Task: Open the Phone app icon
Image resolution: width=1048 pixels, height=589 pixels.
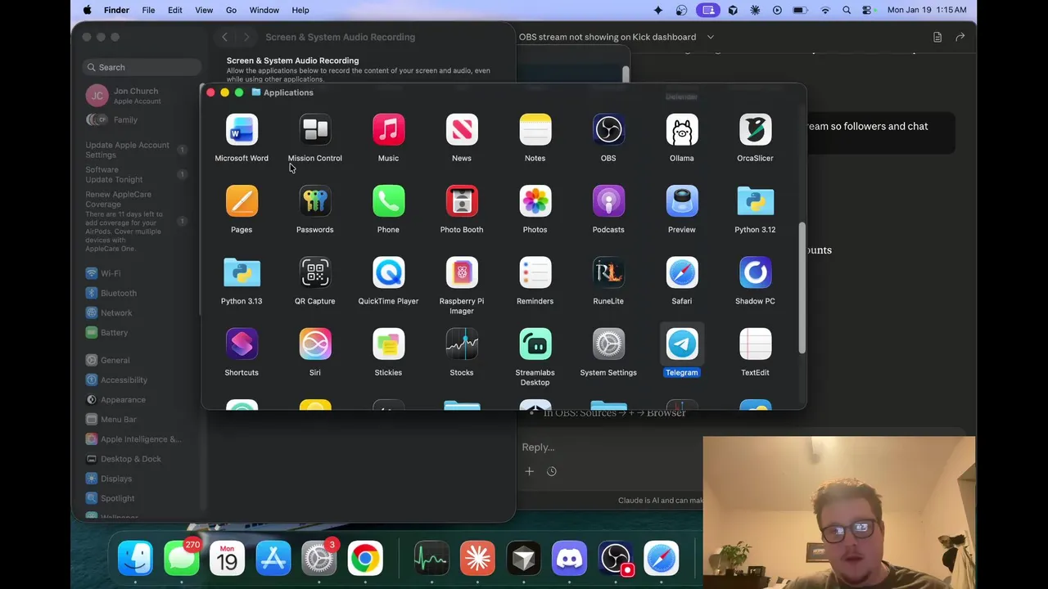Action: (x=388, y=201)
